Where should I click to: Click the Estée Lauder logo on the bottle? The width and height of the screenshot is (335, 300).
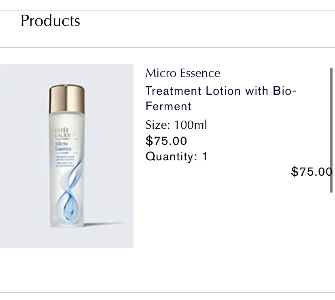click(63, 135)
